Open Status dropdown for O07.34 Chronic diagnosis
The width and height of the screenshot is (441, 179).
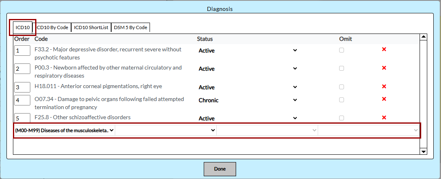[x=248, y=100]
